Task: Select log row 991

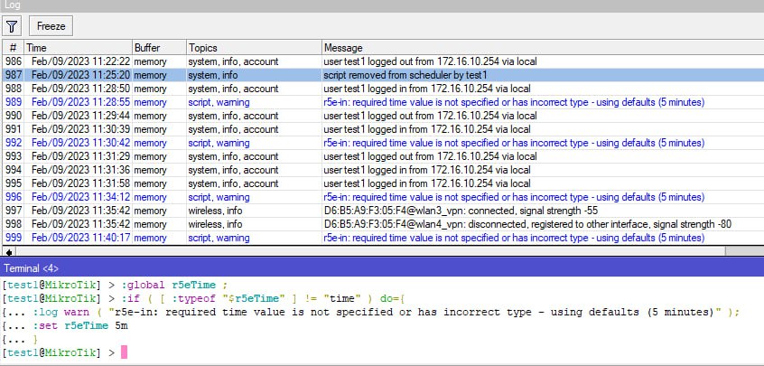Action: 383,129
